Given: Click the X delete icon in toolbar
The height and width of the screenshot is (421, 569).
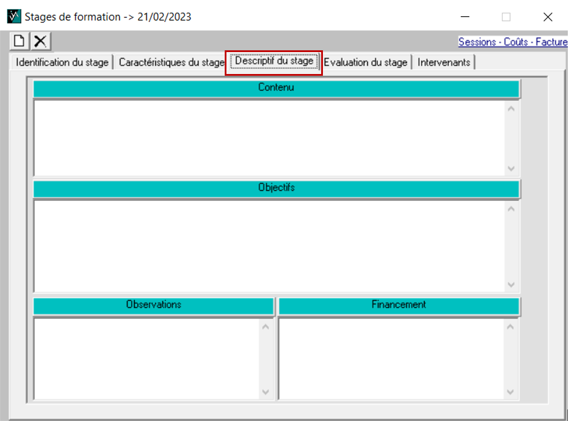Looking at the screenshot, I should 40,41.
